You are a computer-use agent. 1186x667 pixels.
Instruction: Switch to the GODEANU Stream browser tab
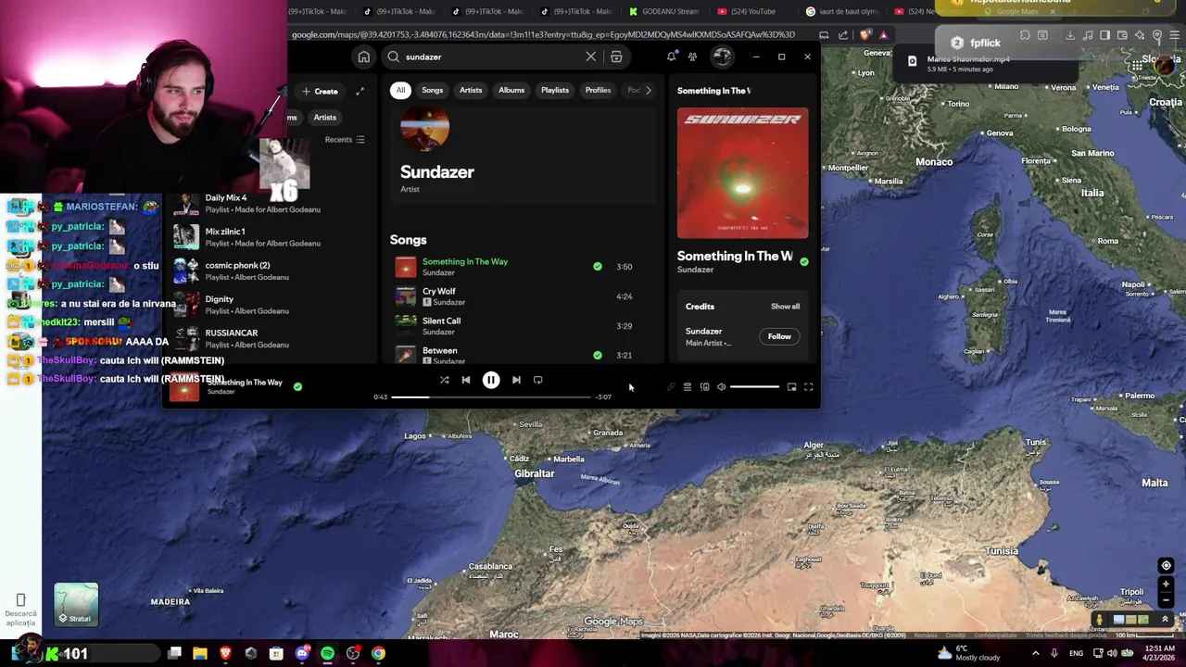[663, 11]
